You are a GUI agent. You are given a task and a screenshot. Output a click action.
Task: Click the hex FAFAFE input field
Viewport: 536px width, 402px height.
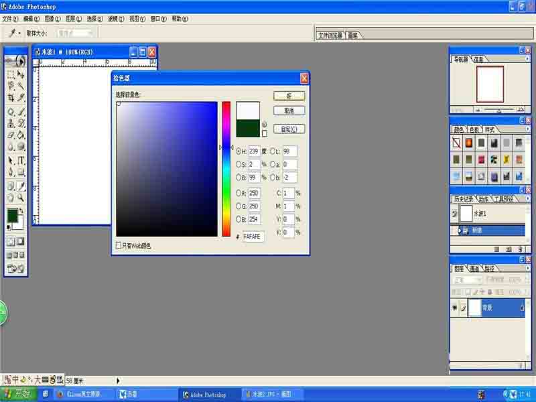[253, 237]
